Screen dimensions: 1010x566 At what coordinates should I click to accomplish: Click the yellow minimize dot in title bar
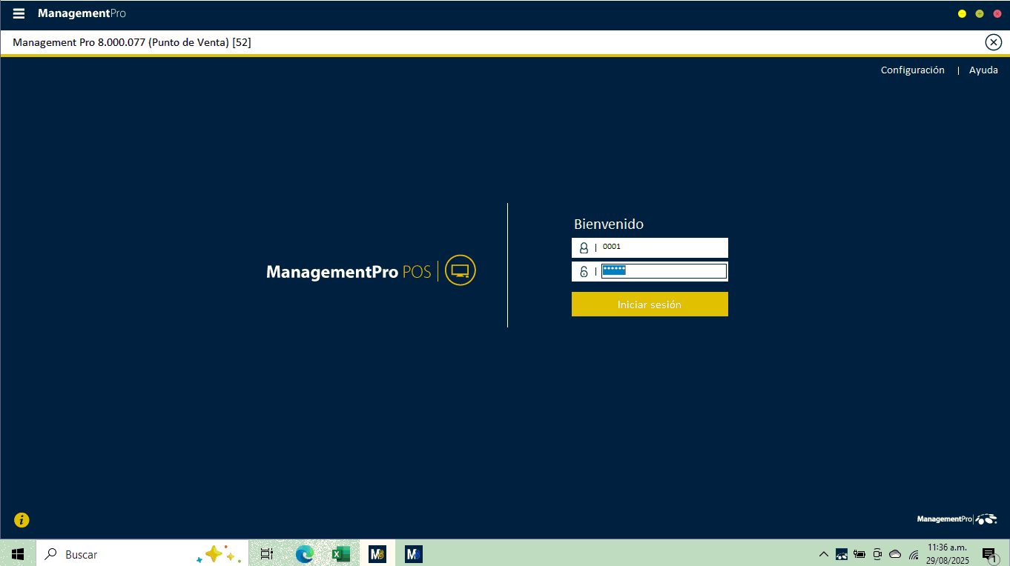click(962, 14)
